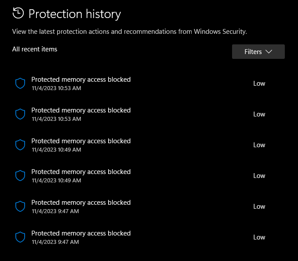Click shield icon of second 10:53 AM entry
298x261 pixels.
(20, 114)
